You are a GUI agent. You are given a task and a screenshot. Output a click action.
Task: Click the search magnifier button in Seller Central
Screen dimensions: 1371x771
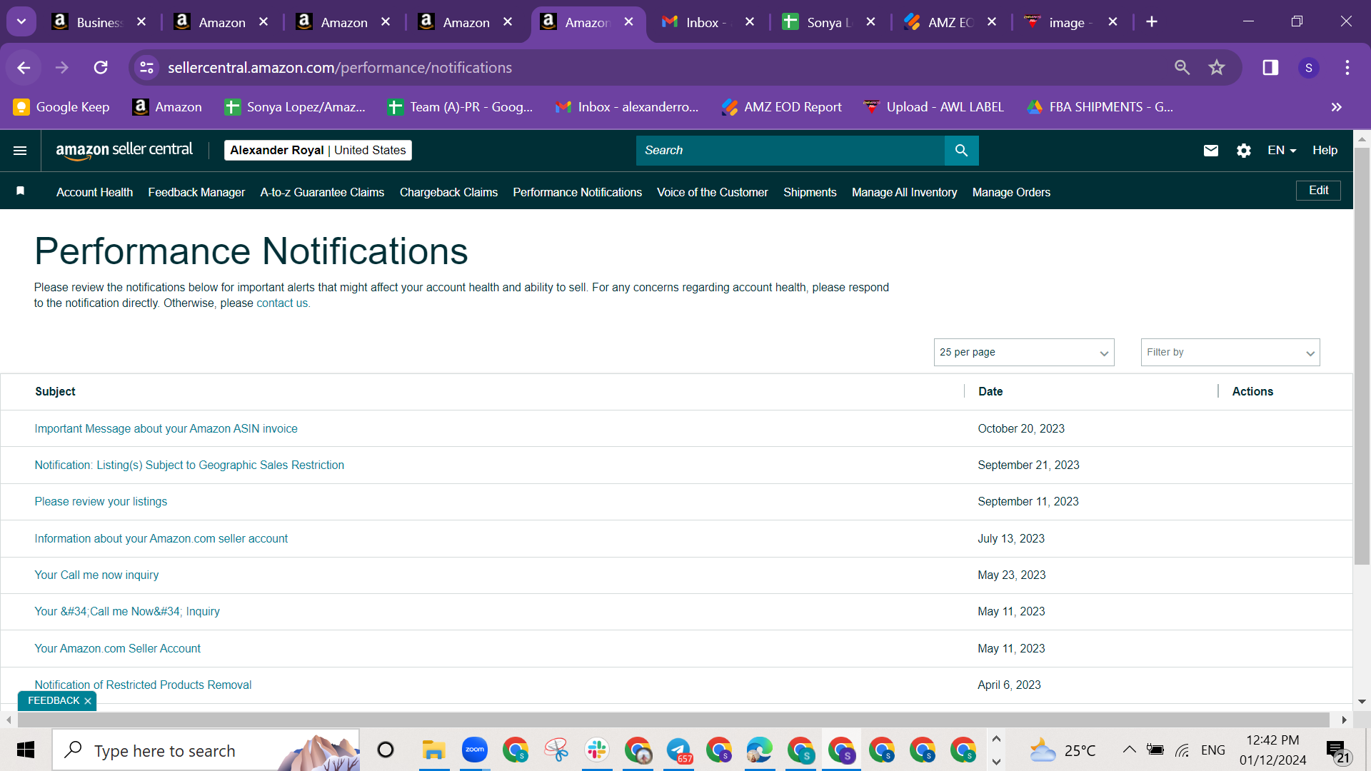(x=961, y=151)
